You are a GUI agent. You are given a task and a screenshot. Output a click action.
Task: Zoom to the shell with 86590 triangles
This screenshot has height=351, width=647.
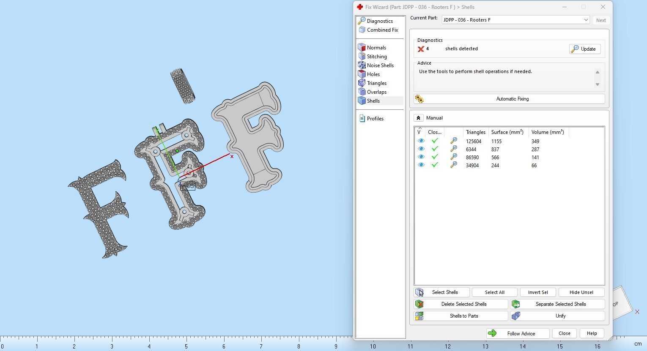coord(453,157)
